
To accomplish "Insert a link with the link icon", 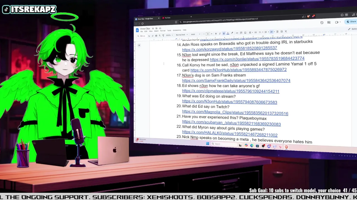I will pyautogui.click(x=237, y=33).
